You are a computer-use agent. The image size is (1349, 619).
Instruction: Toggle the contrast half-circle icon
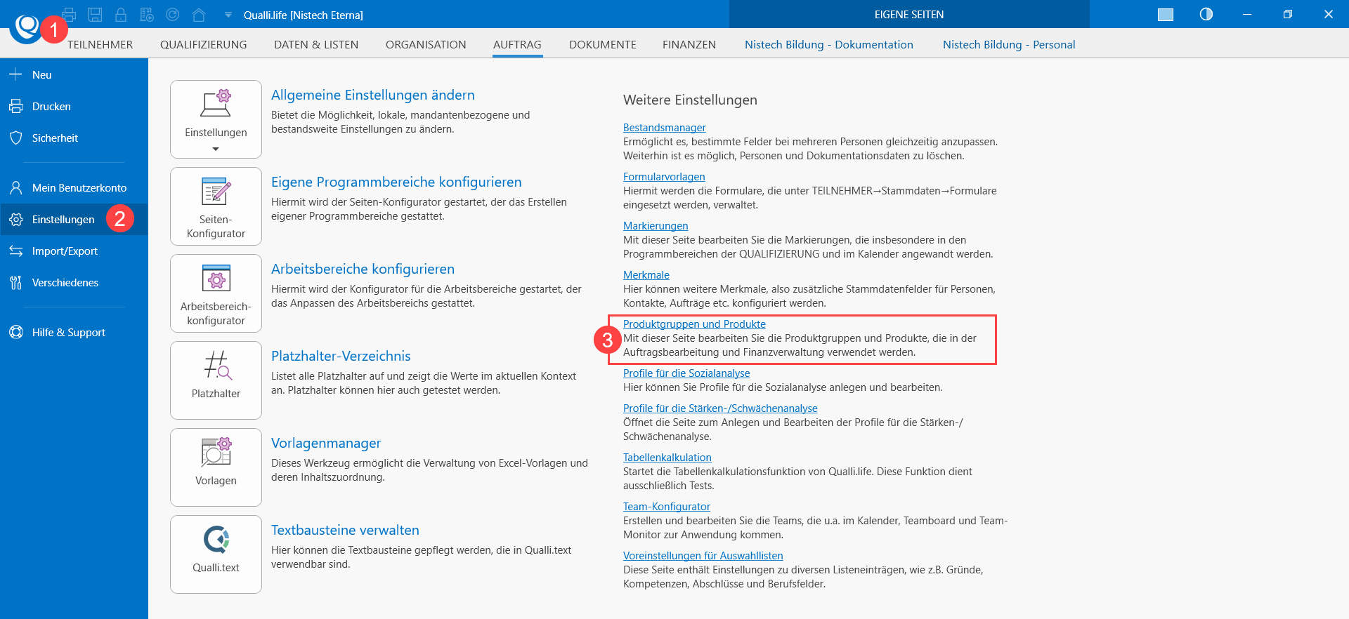(x=1206, y=14)
